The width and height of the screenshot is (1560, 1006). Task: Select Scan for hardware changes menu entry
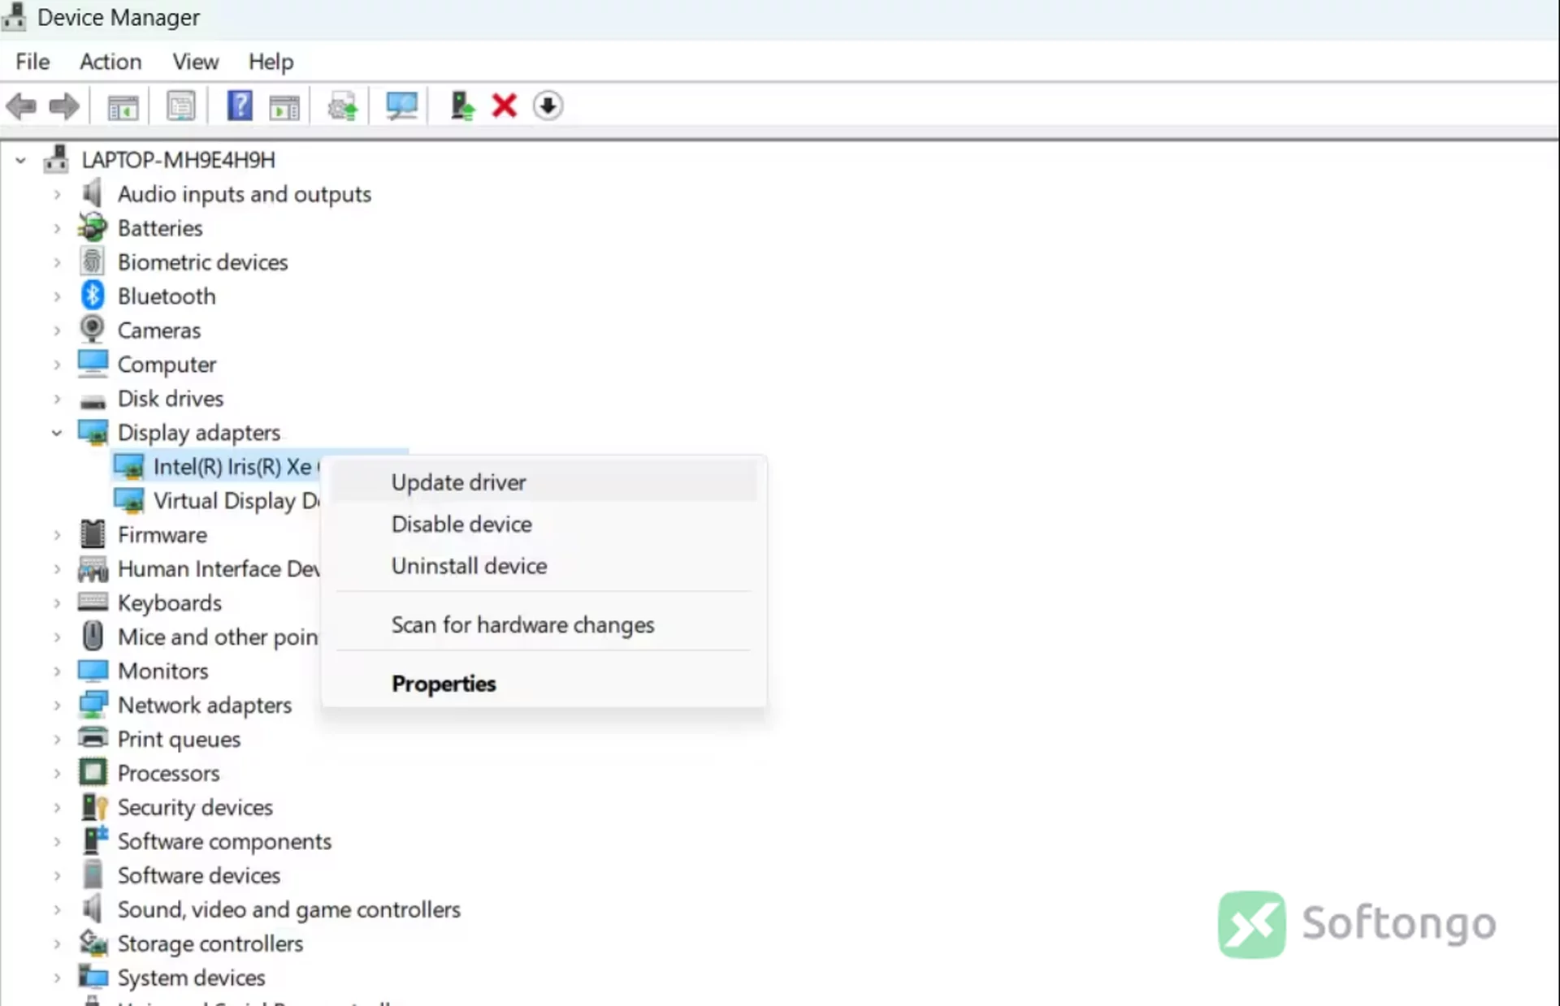(544, 624)
